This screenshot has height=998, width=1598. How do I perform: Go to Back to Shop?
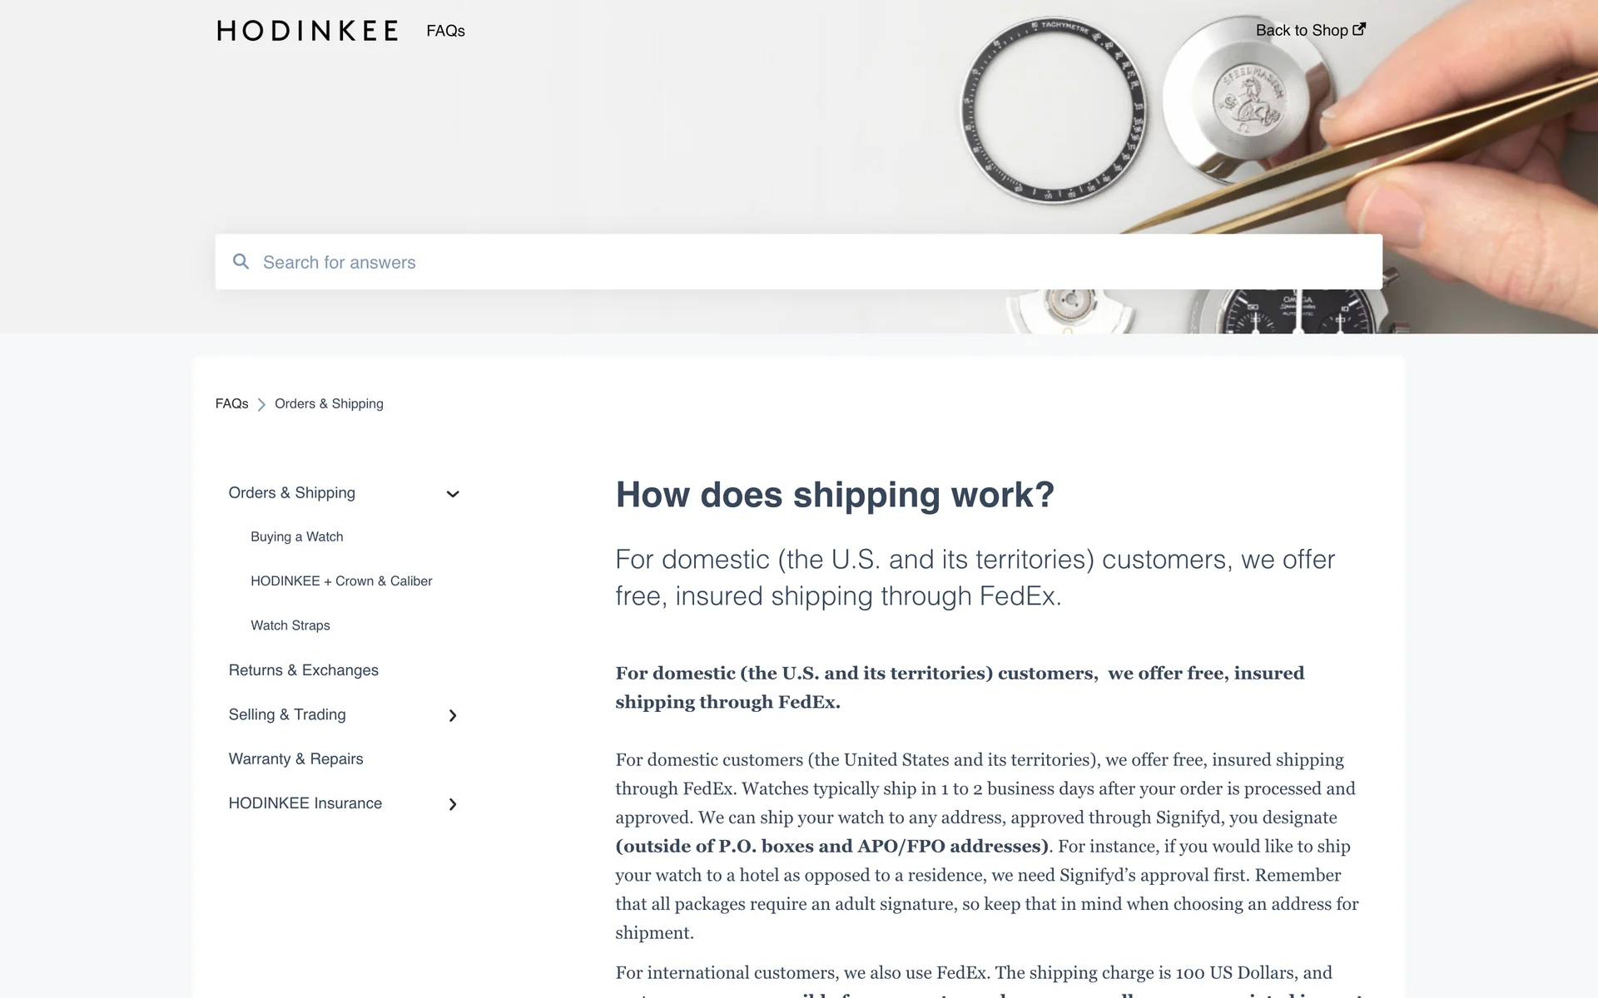pyautogui.click(x=1301, y=31)
